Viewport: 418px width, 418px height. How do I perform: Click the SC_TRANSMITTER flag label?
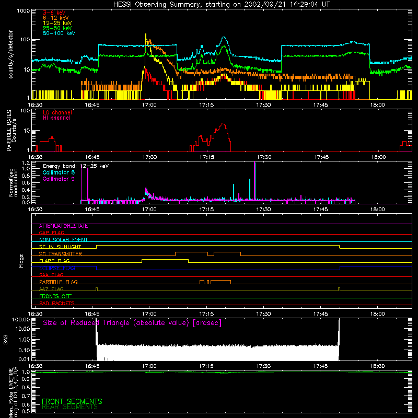pos(61,254)
